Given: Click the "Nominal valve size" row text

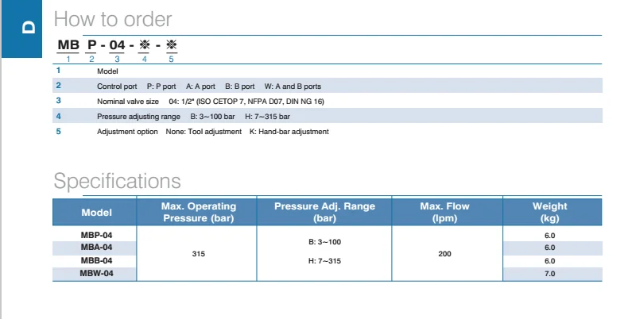Looking at the screenshot, I should 210,102.
